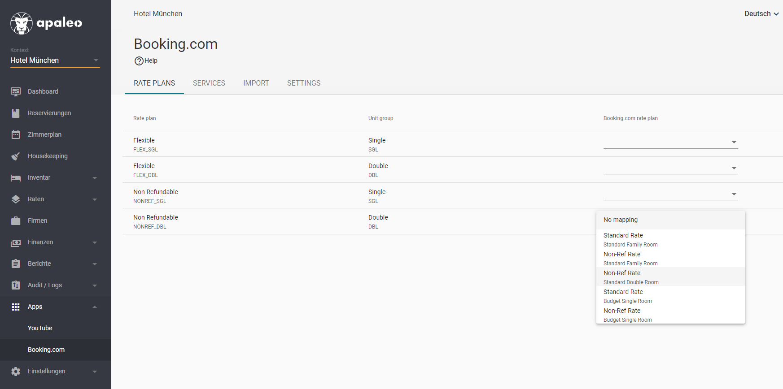Choose Non-Ref Rate for Budget Single Room
The height and width of the screenshot is (389, 783).
tap(671, 315)
